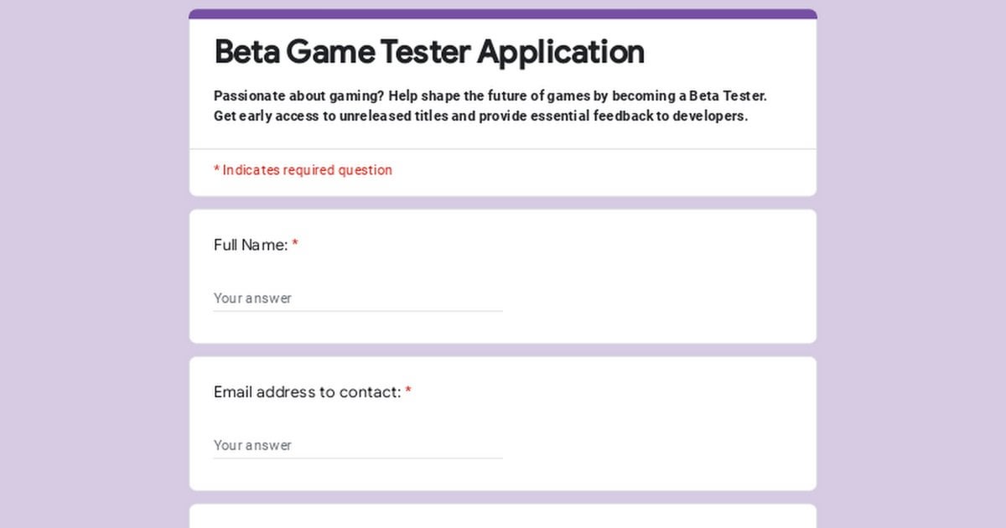1006x528 pixels.
Task: Click the Full Name answer field
Action: [358, 298]
